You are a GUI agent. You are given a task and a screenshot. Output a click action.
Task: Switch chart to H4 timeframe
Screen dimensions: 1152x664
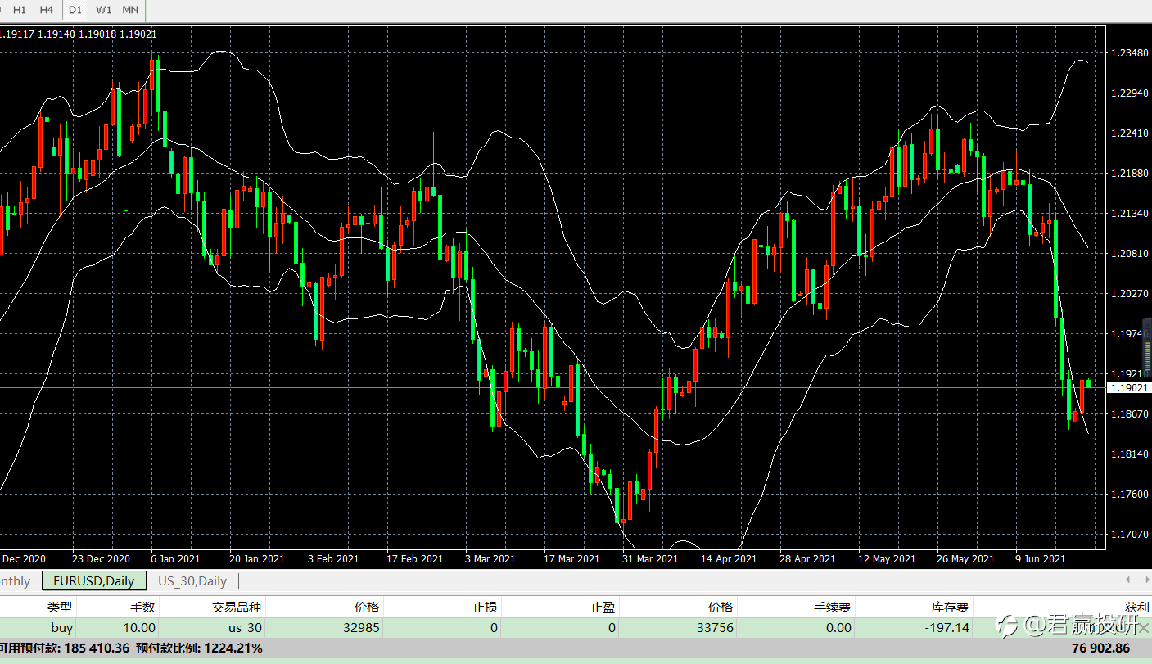[47, 10]
